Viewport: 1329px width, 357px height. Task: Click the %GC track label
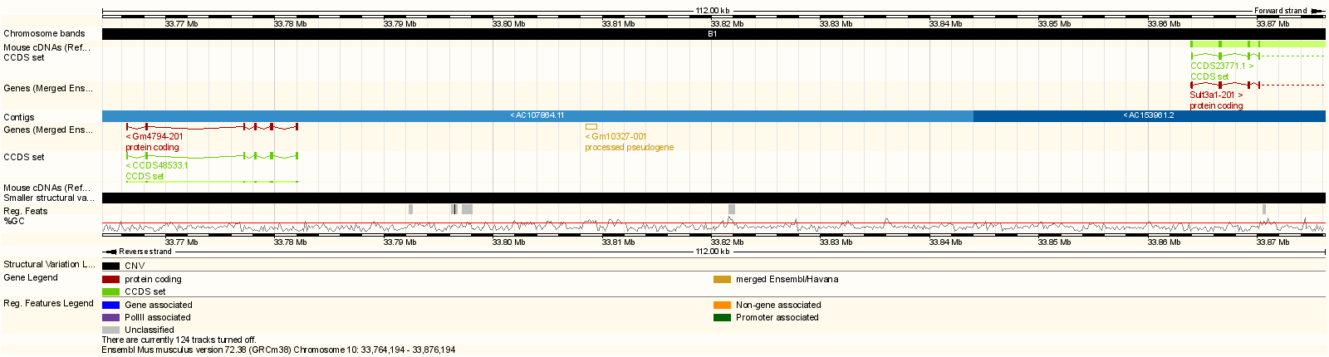coord(14,221)
